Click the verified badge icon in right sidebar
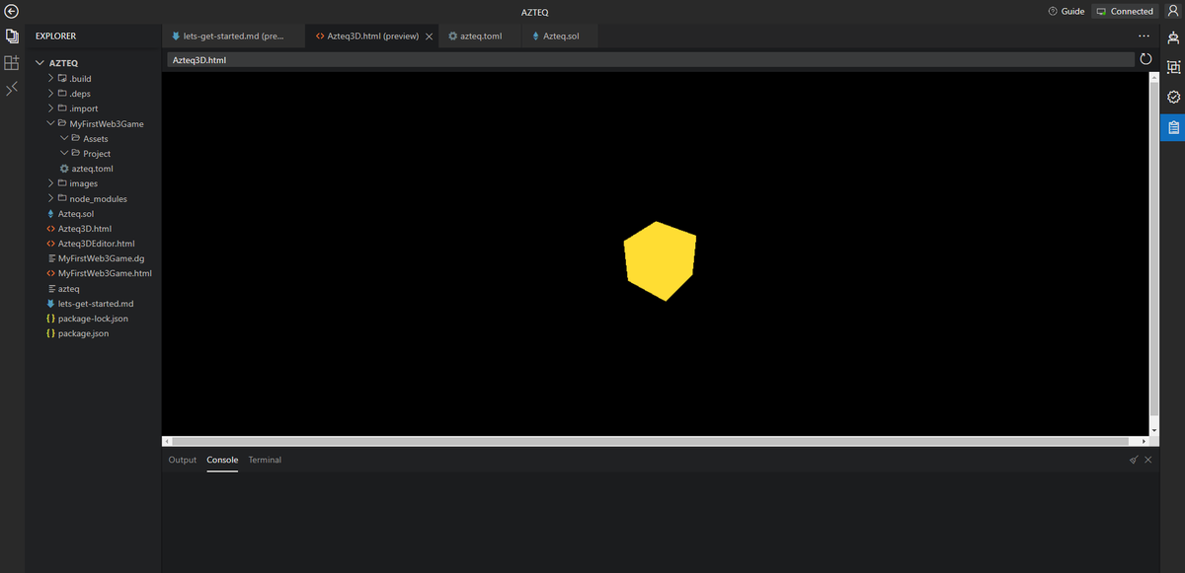This screenshot has height=573, width=1185. 1173,97
